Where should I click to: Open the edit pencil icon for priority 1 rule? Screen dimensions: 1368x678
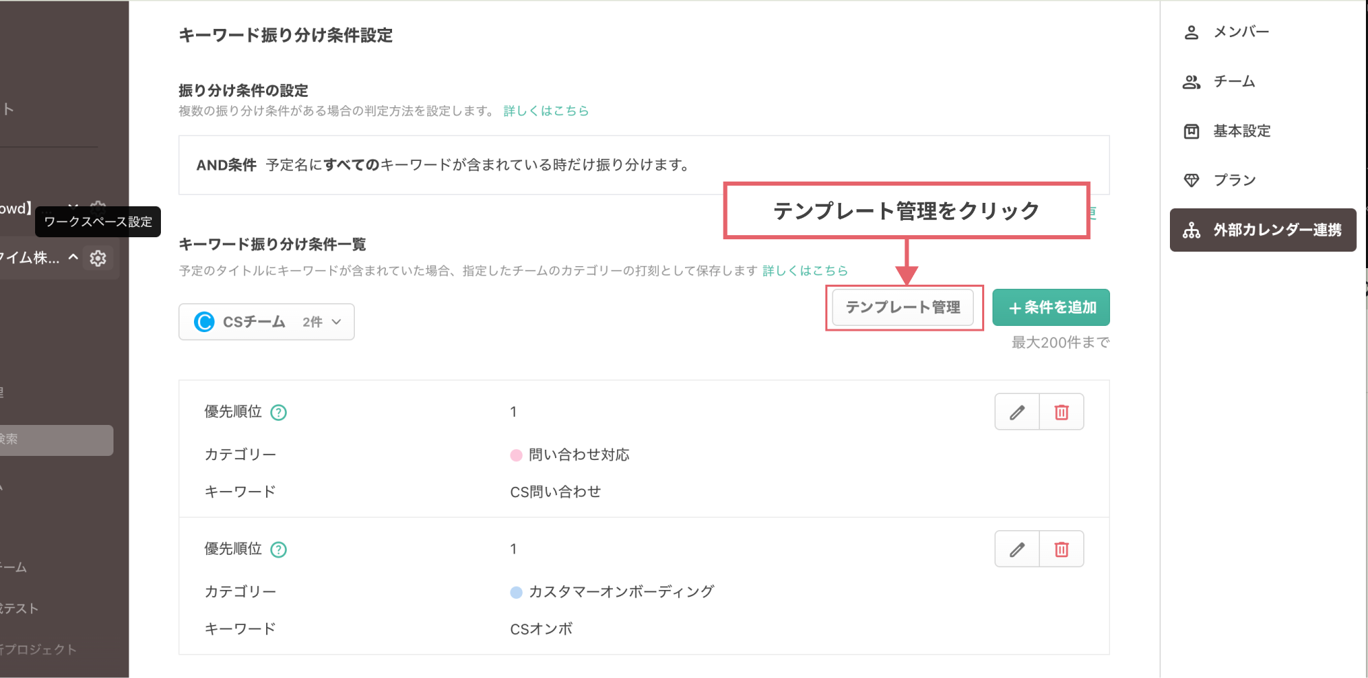point(1017,411)
